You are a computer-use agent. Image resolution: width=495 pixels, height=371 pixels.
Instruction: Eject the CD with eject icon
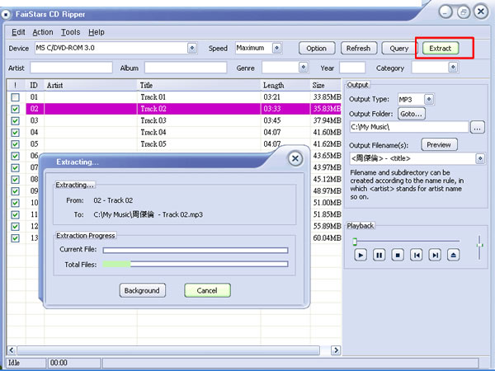pos(455,256)
